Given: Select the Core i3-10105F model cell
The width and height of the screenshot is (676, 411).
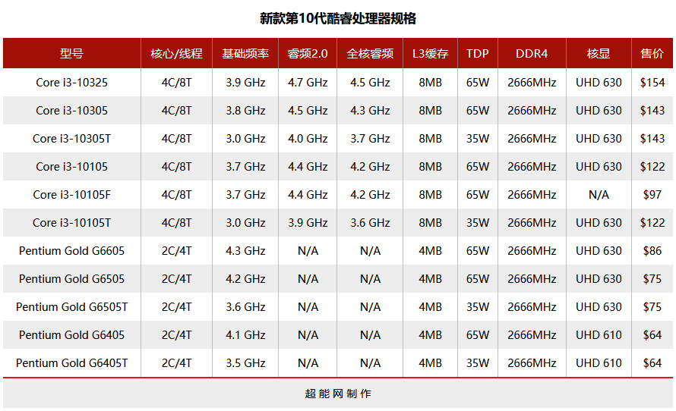Looking at the screenshot, I should click(x=71, y=195).
